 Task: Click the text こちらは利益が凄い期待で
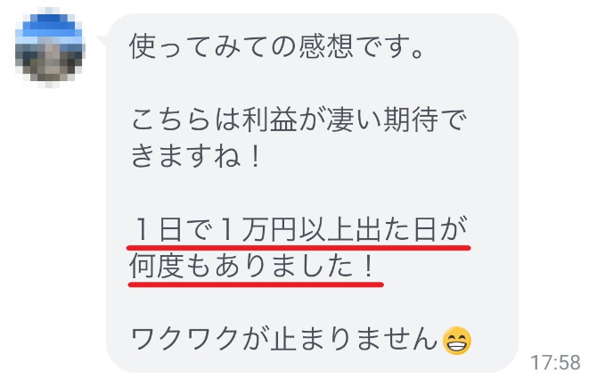(x=298, y=120)
